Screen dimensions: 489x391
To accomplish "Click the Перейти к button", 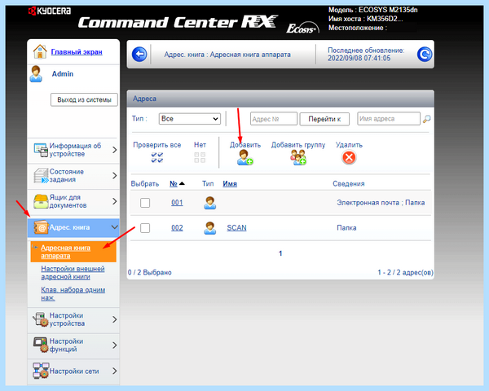I will [x=324, y=119].
